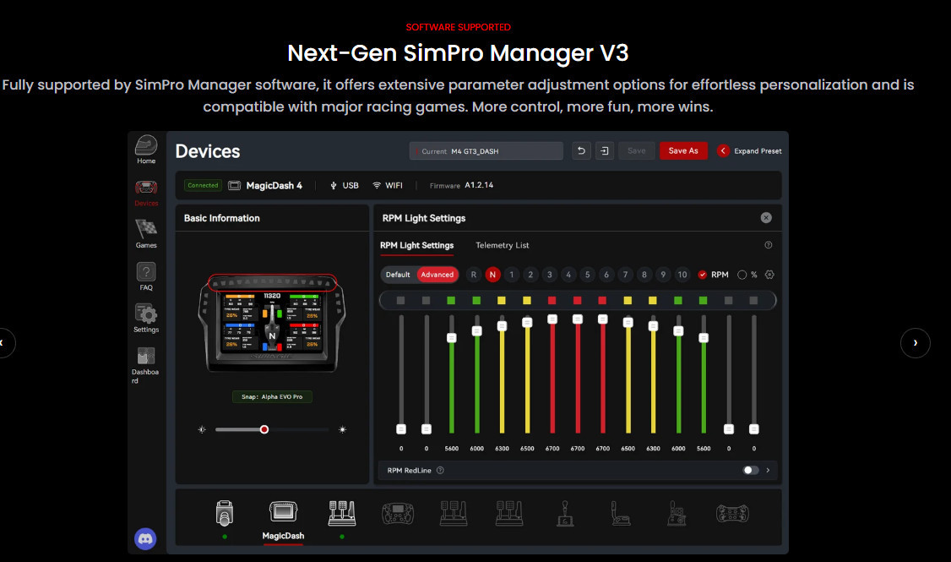Click the RPM RedLine help icon
The image size is (951, 562).
[x=440, y=471]
